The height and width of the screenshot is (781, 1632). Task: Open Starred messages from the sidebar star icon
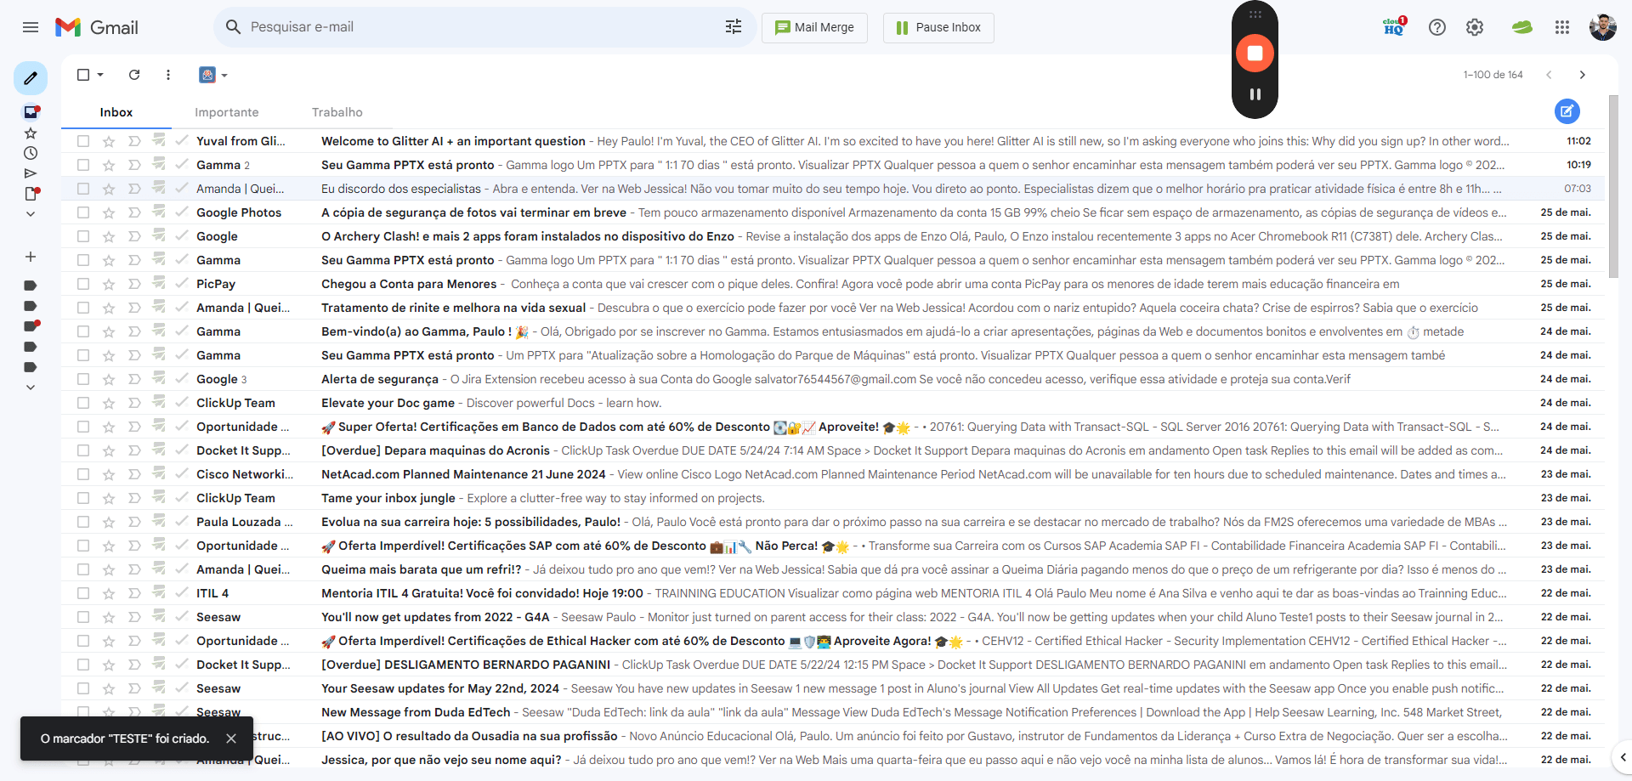pos(31,133)
